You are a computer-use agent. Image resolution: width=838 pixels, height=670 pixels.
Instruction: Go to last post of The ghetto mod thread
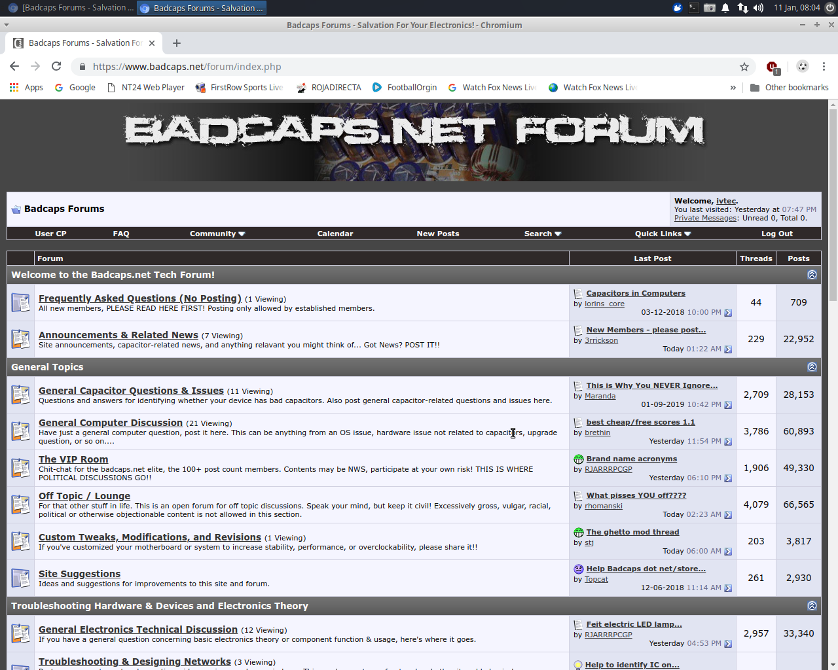(728, 552)
